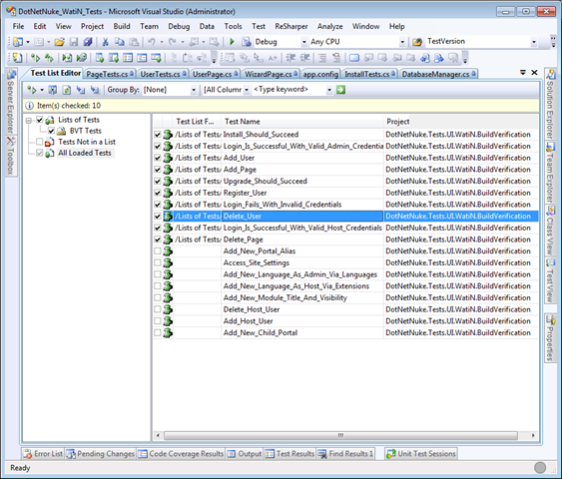This screenshot has width=562, height=479.
Task: Open the Error List panel tab
Action: (43, 454)
